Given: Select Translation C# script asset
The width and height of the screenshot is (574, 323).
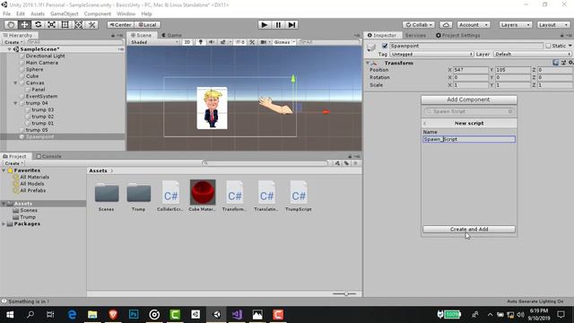Looking at the screenshot, I should click(266, 196).
